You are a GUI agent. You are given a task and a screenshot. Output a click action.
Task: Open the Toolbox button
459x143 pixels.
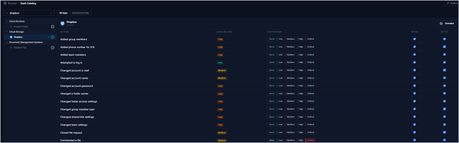click(452, 3)
